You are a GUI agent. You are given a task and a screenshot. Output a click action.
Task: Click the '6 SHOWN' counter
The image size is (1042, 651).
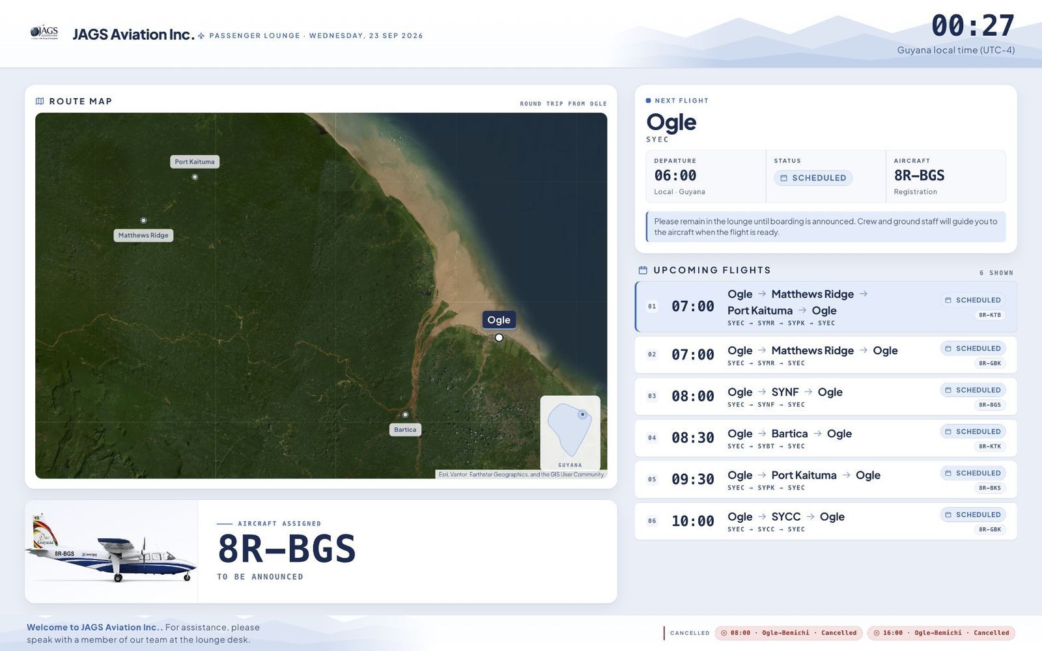click(x=996, y=273)
